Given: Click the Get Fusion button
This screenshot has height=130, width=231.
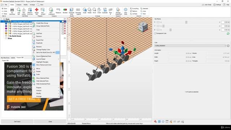Looking at the screenshot, I should (x=17, y=122).
